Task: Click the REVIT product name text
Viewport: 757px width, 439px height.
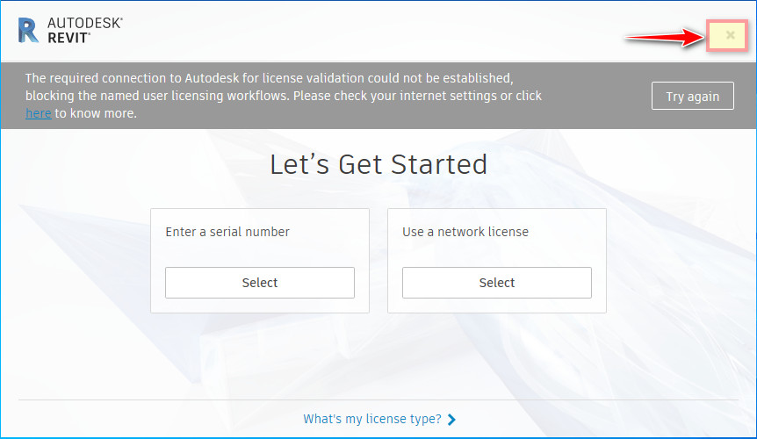Action: click(x=68, y=38)
